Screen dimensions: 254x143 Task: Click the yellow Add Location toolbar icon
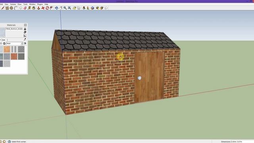74,8
